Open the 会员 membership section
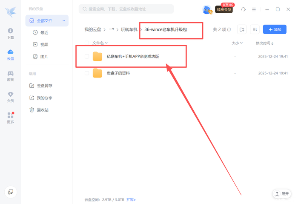 coord(11,97)
